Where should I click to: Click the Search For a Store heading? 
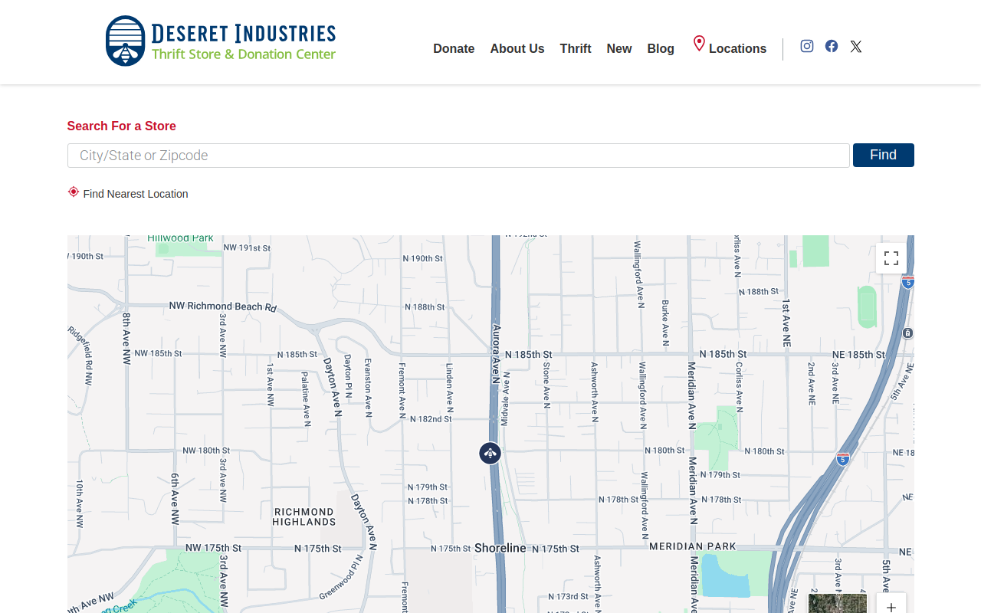pyautogui.click(x=122, y=126)
